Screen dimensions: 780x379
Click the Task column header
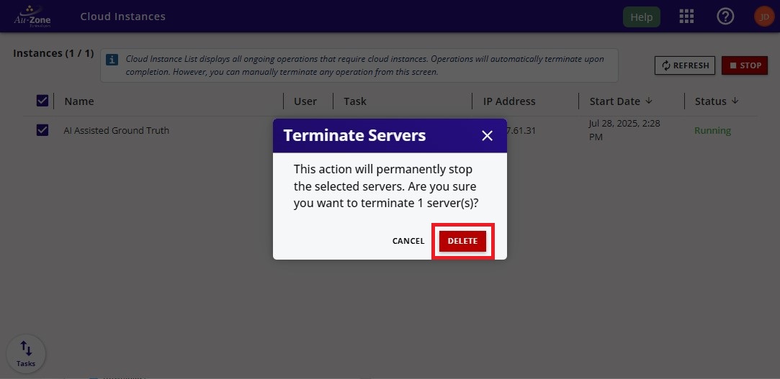coord(355,101)
